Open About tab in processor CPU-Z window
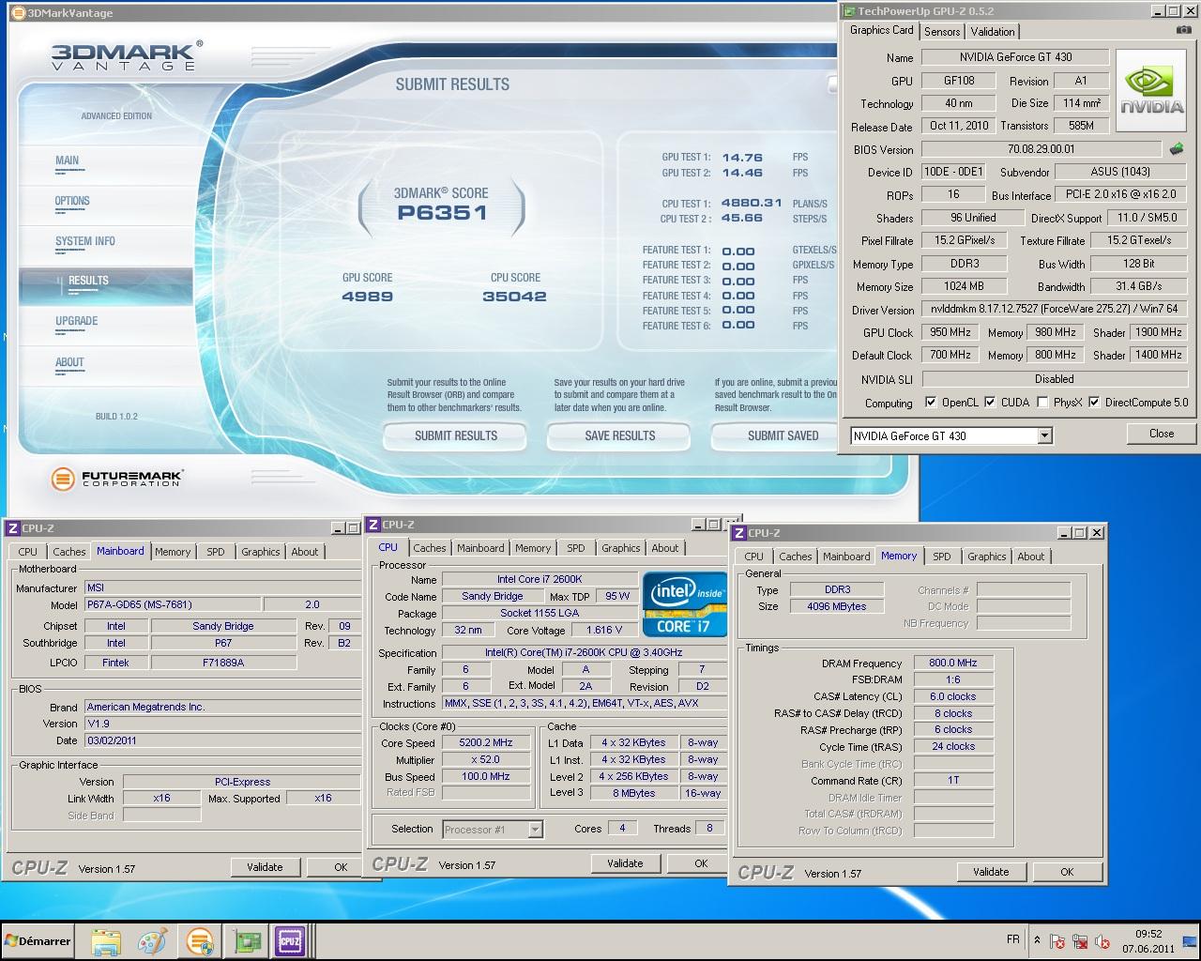This screenshot has width=1201, height=961. pos(665,548)
